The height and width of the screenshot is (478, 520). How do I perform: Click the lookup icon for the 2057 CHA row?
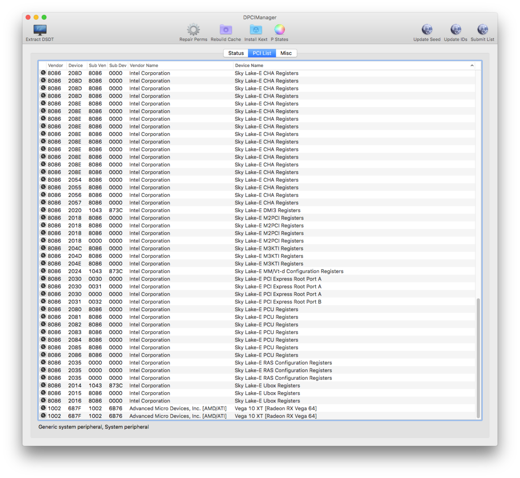(43, 203)
